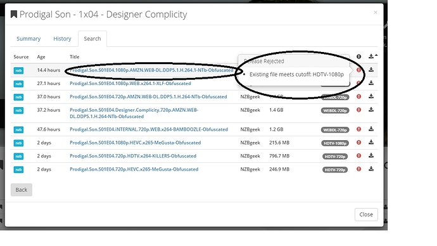Viewport: 437px width, 246px height.
Task: Open the 1080p AMZN WEB-DL NTb release link
Action: 151,70
